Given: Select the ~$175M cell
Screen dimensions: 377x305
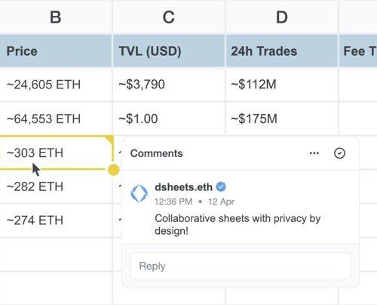Looking at the screenshot, I should point(282,119).
